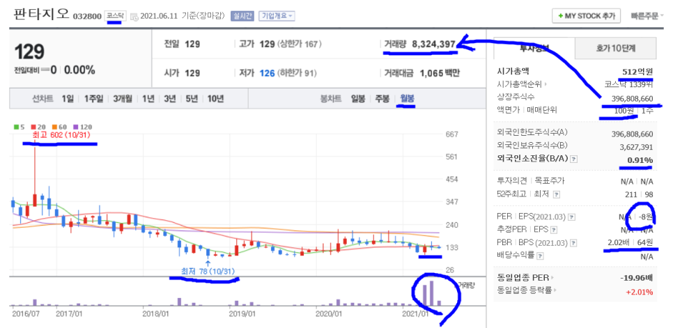Switch to the 투자정보 tab
This screenshot has width=673, height=328.
click(534, 48)
